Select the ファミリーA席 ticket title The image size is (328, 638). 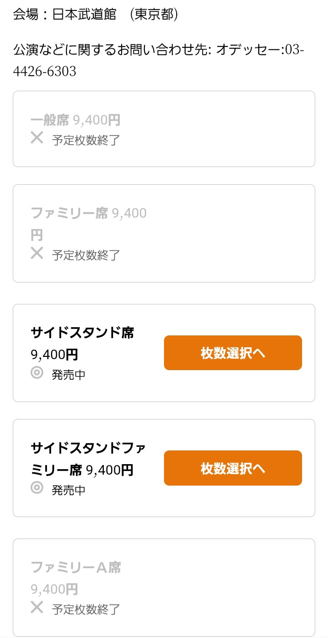point(76,567)
